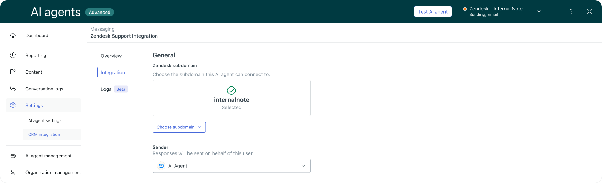Open the Dashboard home icon

click(13, 35)
